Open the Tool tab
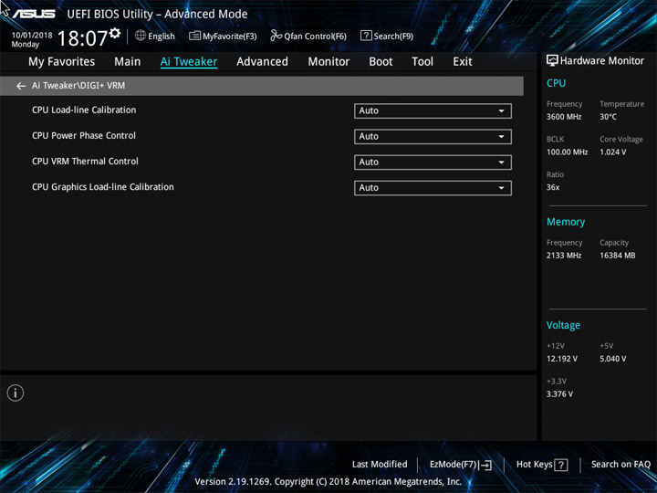Viewport: 657px width, 493px height. [x=422, y=62]
